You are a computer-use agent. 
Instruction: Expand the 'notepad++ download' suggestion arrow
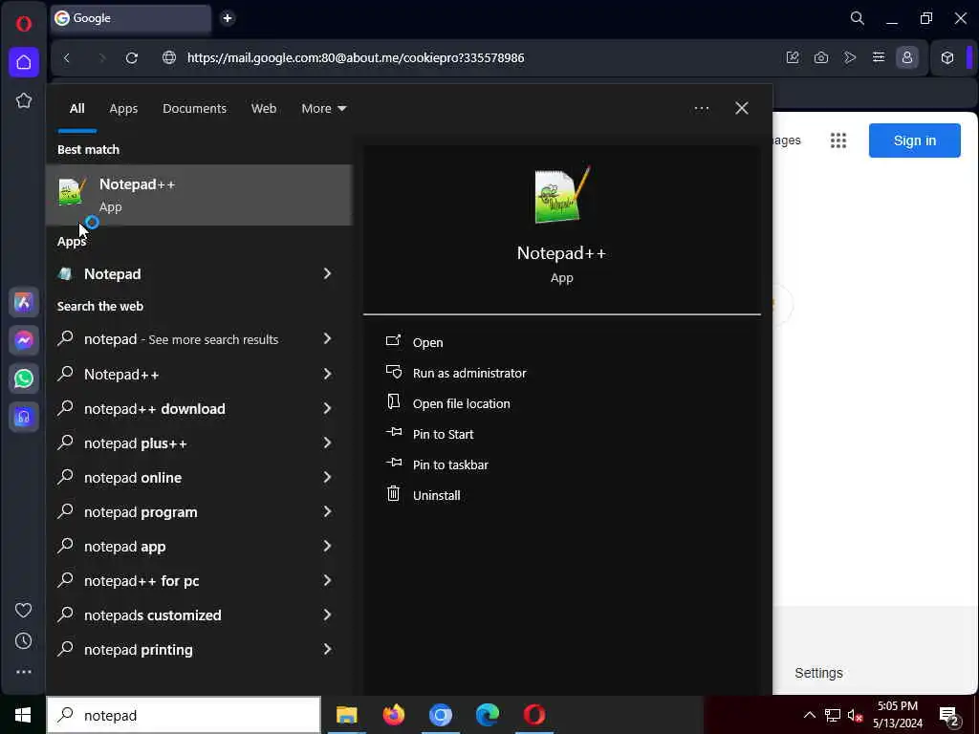(x=327, y=408)
